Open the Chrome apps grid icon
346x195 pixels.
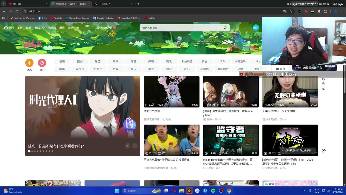tap(4, 18)
